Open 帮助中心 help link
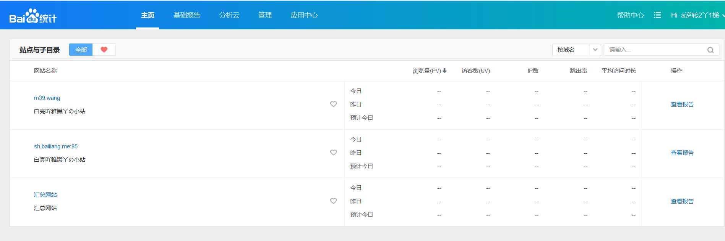 [630, 15]
